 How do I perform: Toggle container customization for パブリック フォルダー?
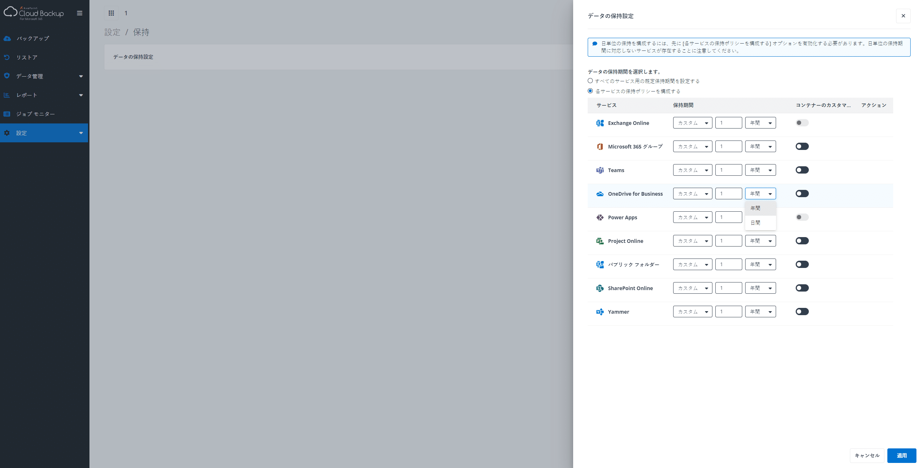pyautogui.click(x=802, y=264)
